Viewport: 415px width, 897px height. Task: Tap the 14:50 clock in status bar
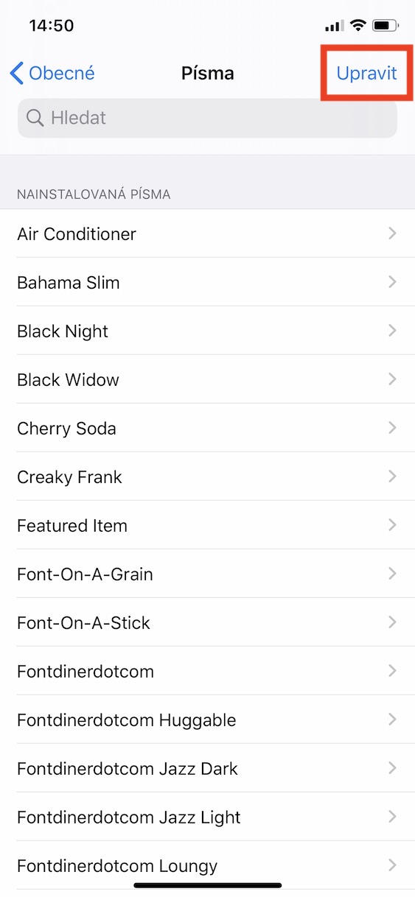(x=52, y=26)
